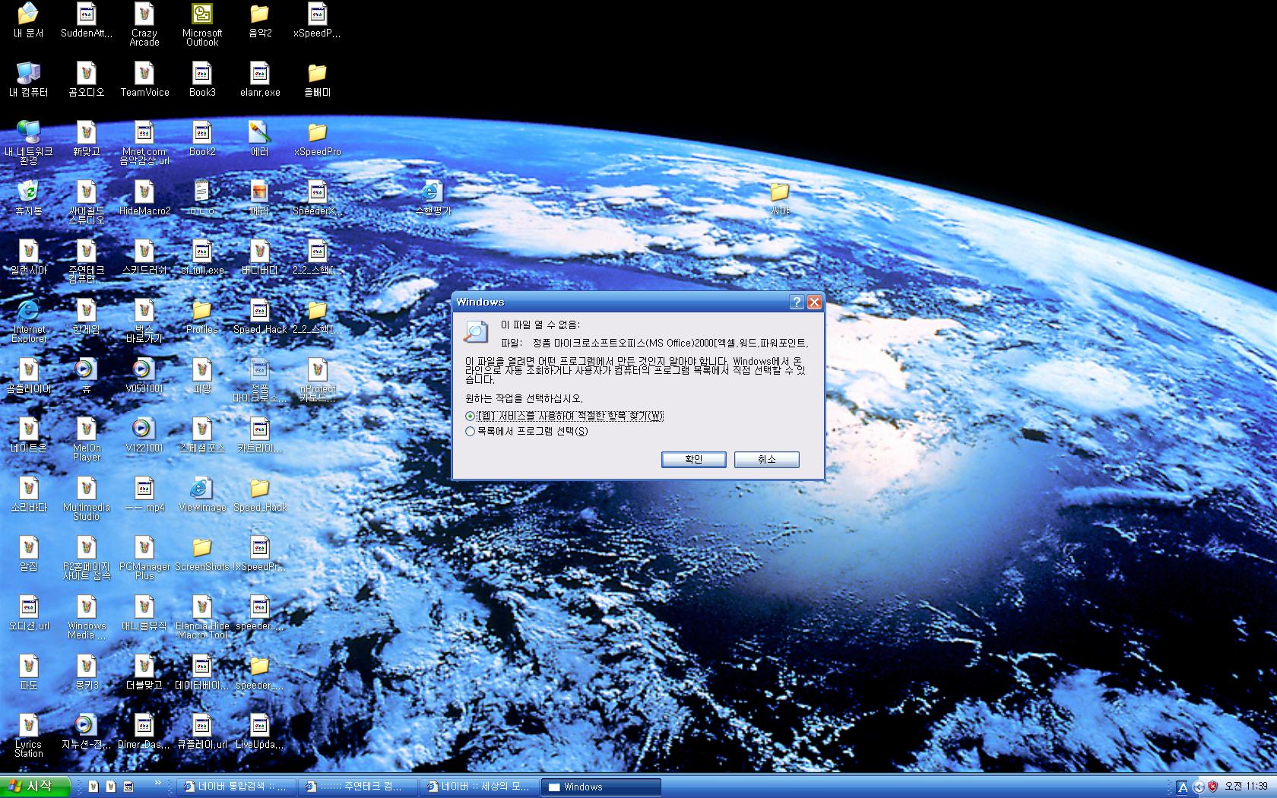Viewport: 1277px width, 798px height.
Task: Select the web service search radio option
Action: click(564, 416)
